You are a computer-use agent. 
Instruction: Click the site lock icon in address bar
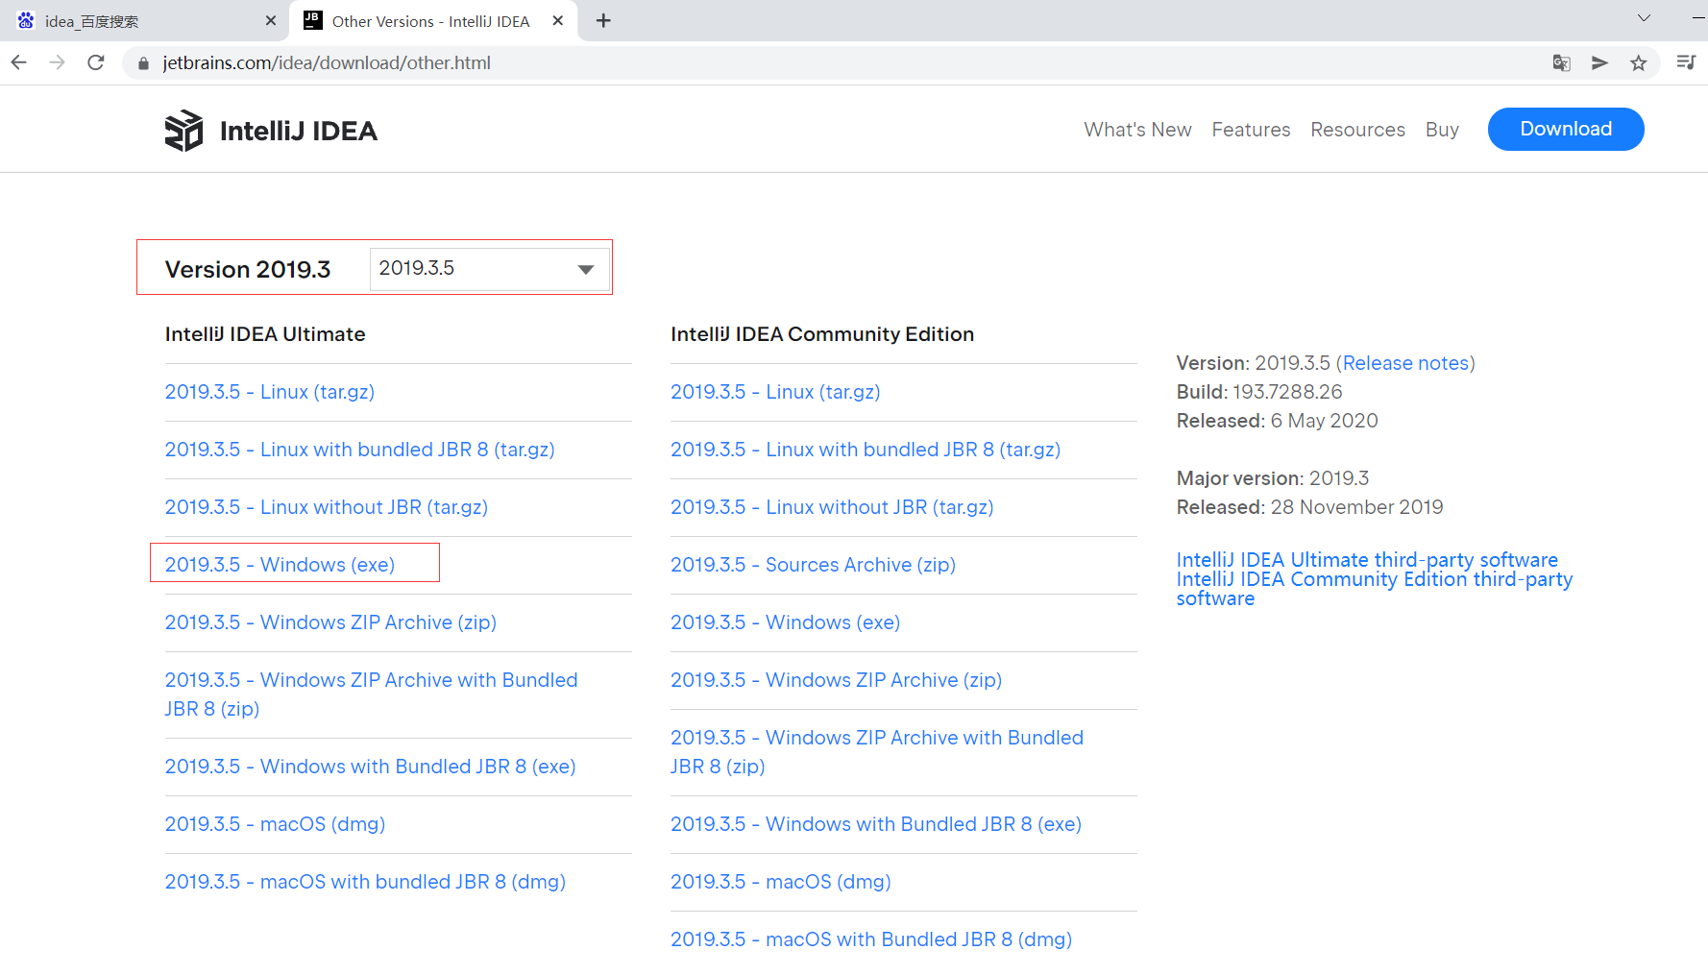click(x=144, y=63)
